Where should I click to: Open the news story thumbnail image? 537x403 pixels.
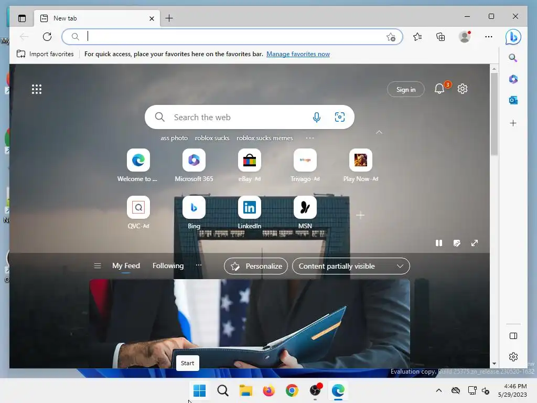[249, 324]
